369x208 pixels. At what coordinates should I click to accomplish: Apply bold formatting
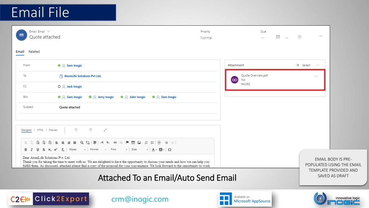click(x=26, y=149)
